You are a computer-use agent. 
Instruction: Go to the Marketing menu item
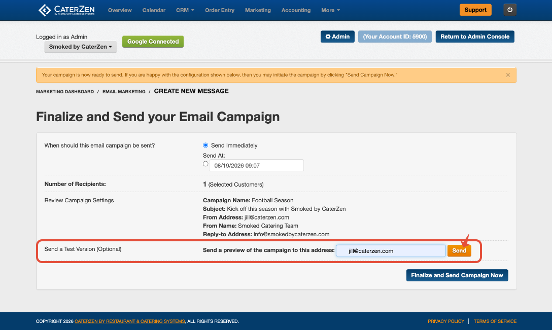point(258,10)
